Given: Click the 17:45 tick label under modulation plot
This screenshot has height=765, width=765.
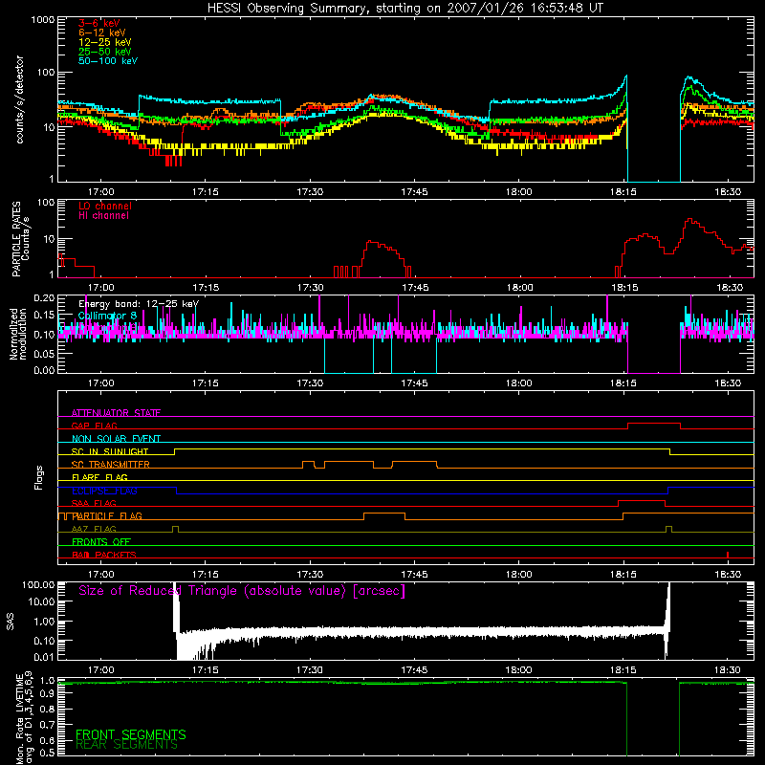Looking at the screenshot, I should (414, 383).
